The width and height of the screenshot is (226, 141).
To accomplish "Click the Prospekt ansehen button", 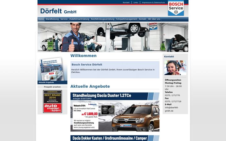I will [x=52, y=87].
